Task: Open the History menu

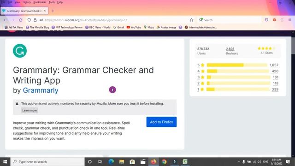Action: [x=27, y=2]
